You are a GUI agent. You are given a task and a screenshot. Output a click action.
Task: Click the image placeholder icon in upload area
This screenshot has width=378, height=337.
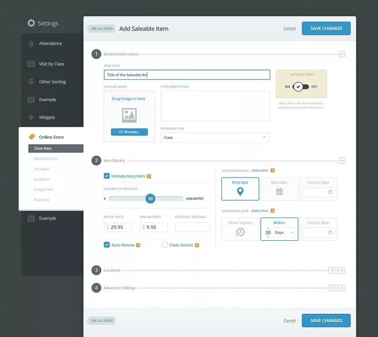pos(129,115)
